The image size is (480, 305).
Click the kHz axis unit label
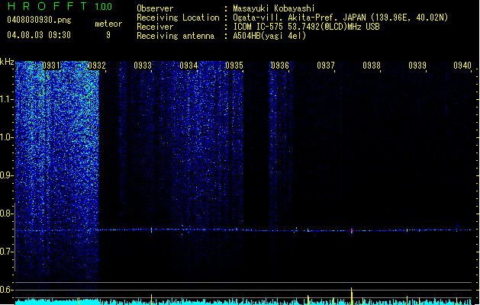click(x=7, y=62)
